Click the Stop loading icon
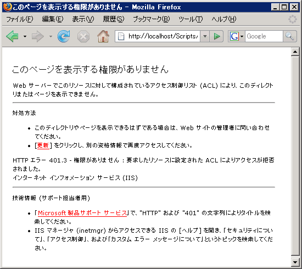Image resolution: width=302 pixels, height=269 pixels. coord(83,36)
